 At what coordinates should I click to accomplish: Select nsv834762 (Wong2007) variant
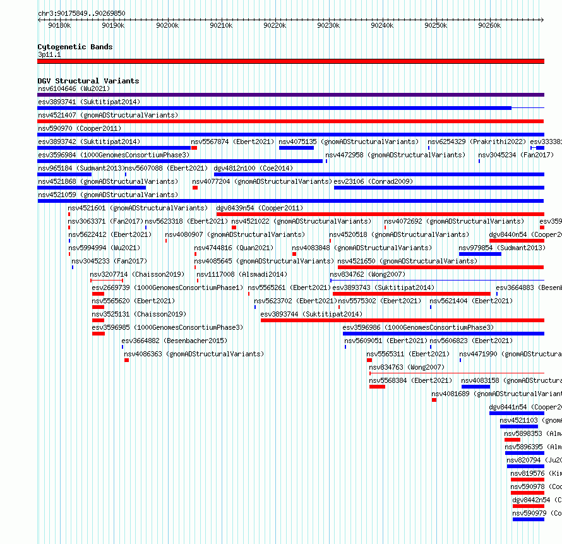point(368,274)
